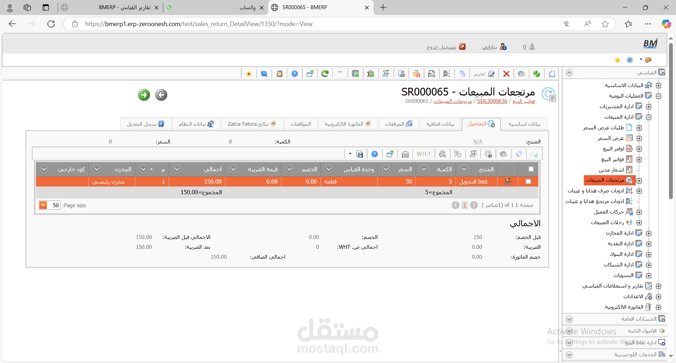
Task: Click the warehouse icon in details toolbar
Action: (x=405, y=154)
